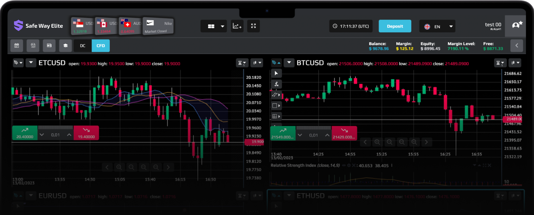Buy BTCUSD at 21549.000
Viewport: 534px width, 215px height.
coord(283,133)
